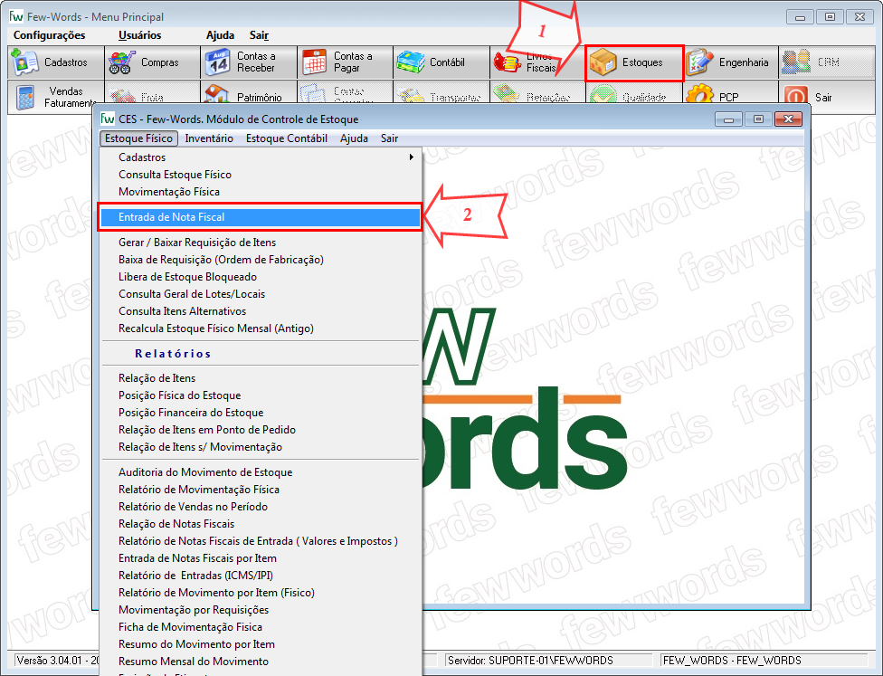This screenshot has height=676, width=883.
Task: Open Consulta Geral de Lotes/Locais
Action: coord(192,294)
